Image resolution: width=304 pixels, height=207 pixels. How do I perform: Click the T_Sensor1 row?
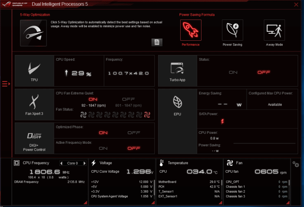coord(189,191)
